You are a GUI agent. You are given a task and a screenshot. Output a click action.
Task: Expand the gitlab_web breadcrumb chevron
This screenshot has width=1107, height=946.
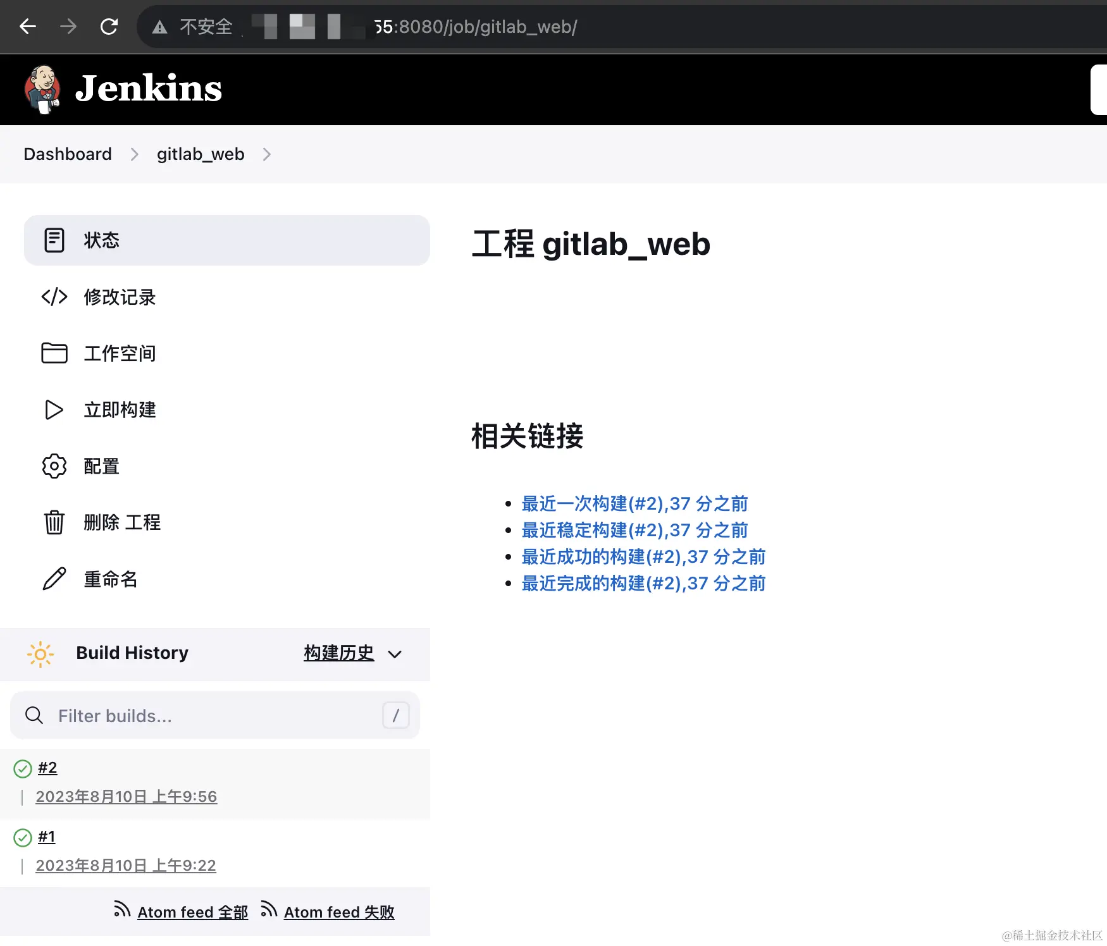coord(267,154)
